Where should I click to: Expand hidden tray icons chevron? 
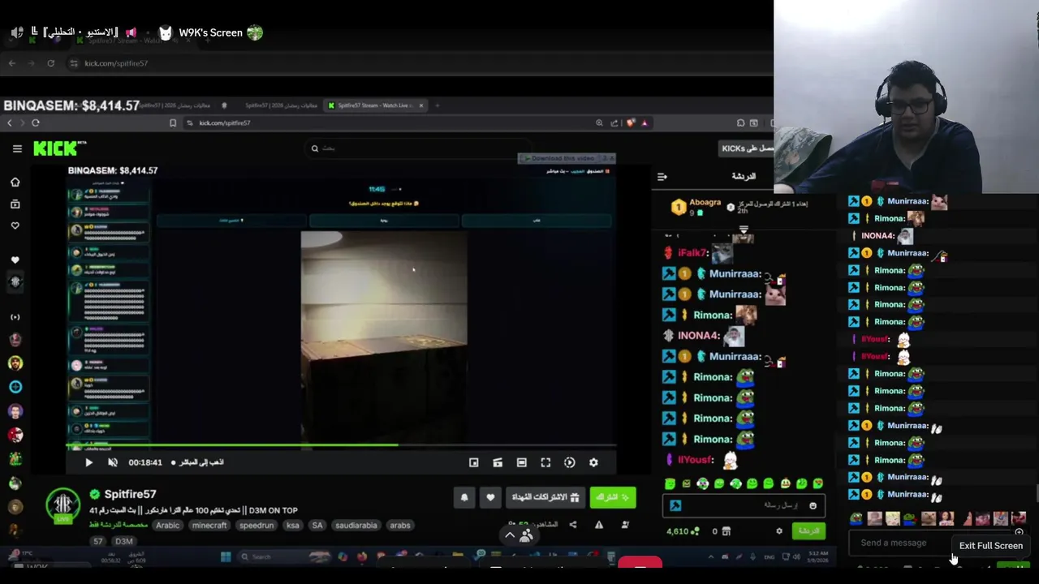711,557
